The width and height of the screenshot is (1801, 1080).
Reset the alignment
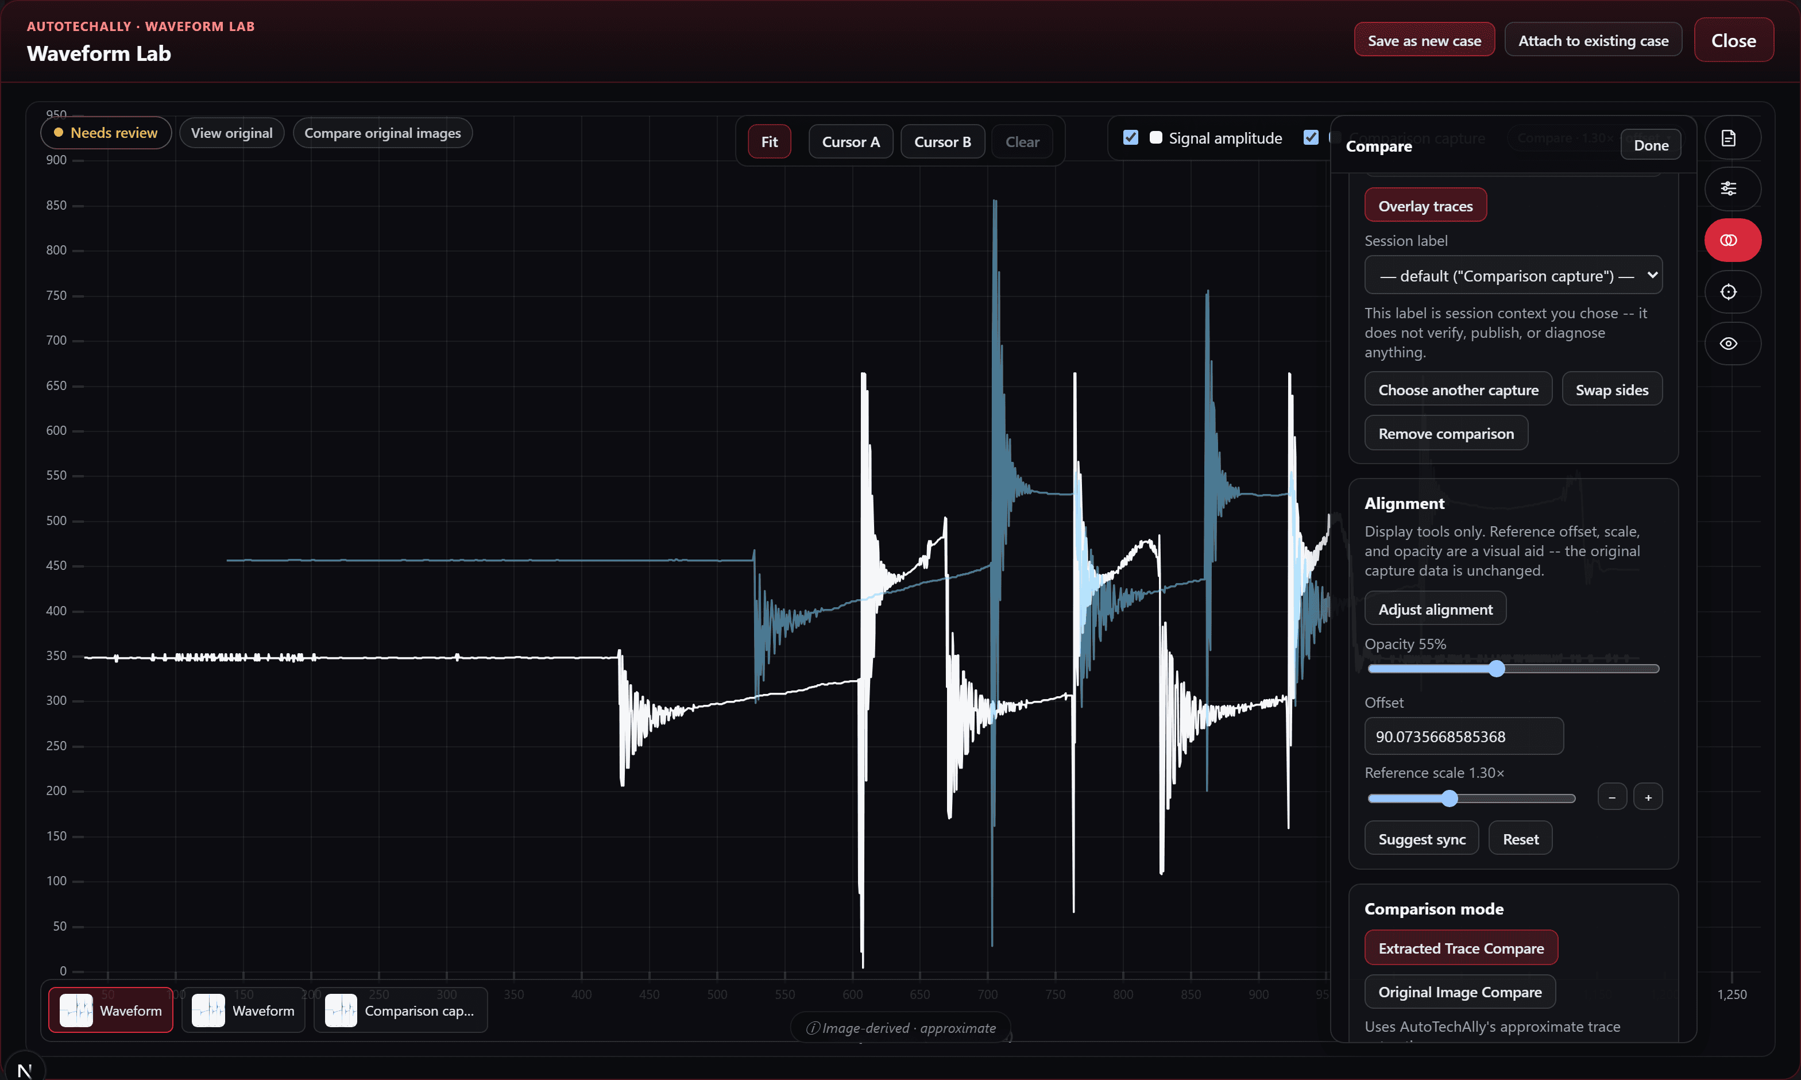(x=1520, y=838)
